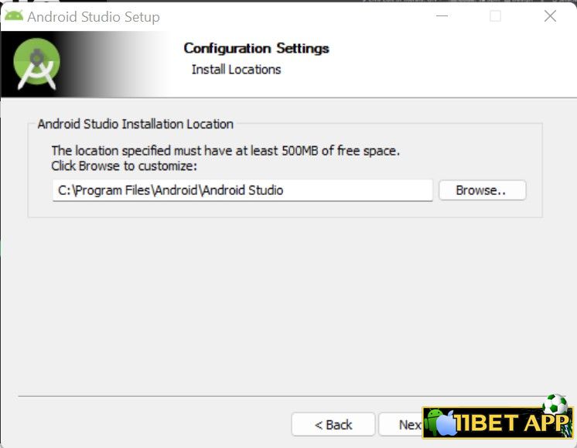The height and width of the screenshot is (448, 577).
Task: Click the text mentioning 500MB of free space
Action: tap(225, 150)
